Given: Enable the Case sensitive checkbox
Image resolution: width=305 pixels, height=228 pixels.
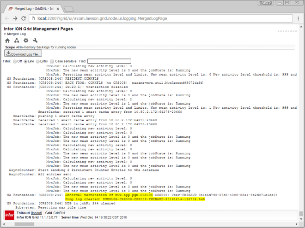Looking at the screenshot, I should coord(52,61).
